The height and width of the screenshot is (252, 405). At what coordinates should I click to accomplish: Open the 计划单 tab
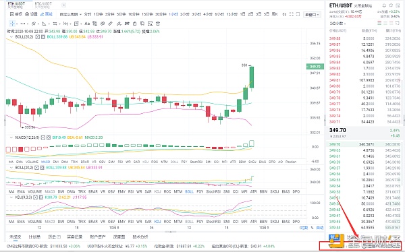point(34,237)
